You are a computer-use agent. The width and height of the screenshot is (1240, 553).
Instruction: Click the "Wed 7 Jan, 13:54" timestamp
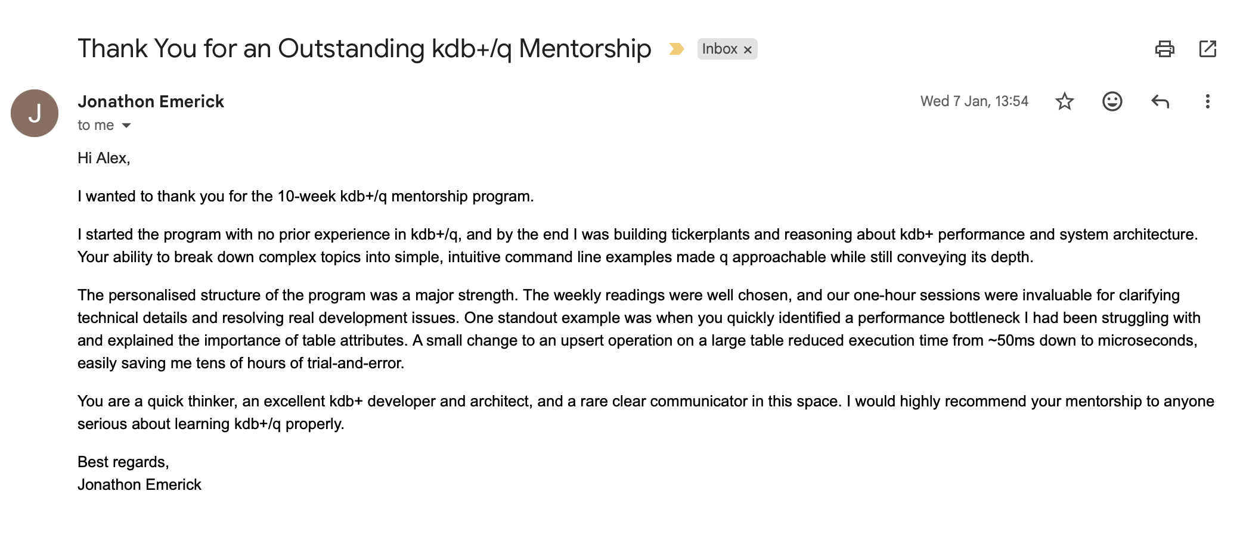point(974,101)
